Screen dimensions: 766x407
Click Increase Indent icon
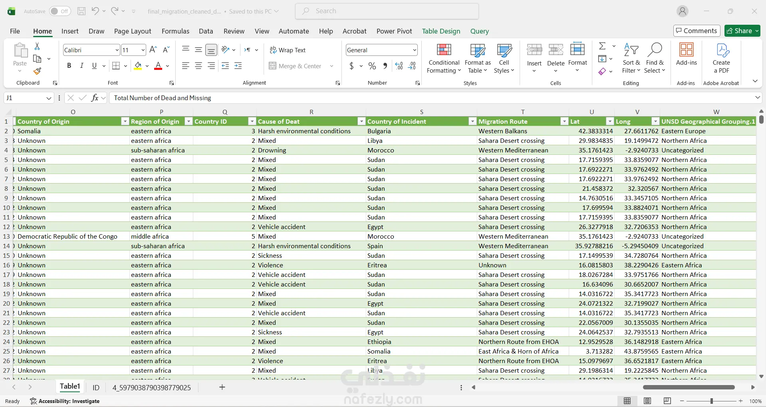click(x=238, y=66)
